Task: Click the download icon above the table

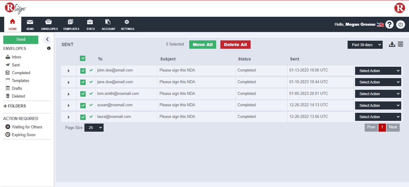Action: 392,45
